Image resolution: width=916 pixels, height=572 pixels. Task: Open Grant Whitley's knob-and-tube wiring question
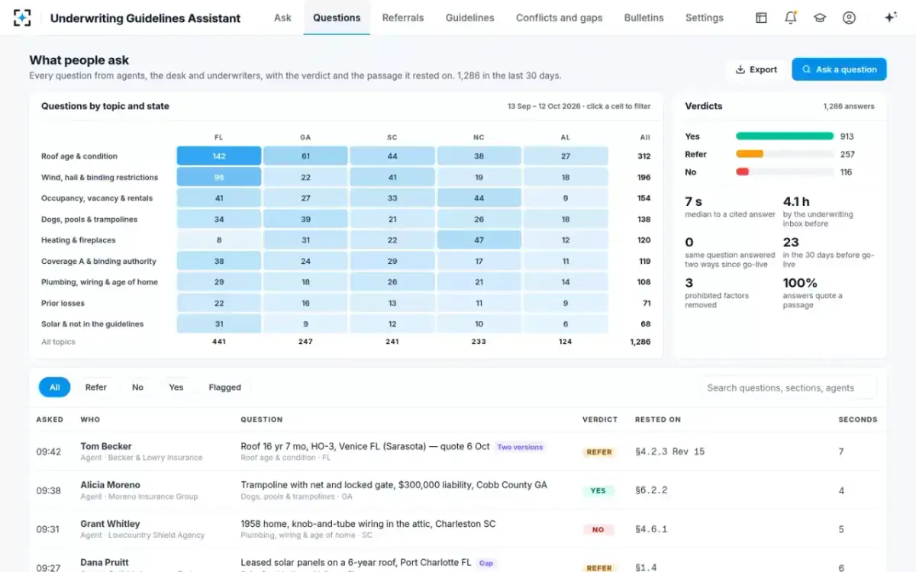click(x=458, y=529)
